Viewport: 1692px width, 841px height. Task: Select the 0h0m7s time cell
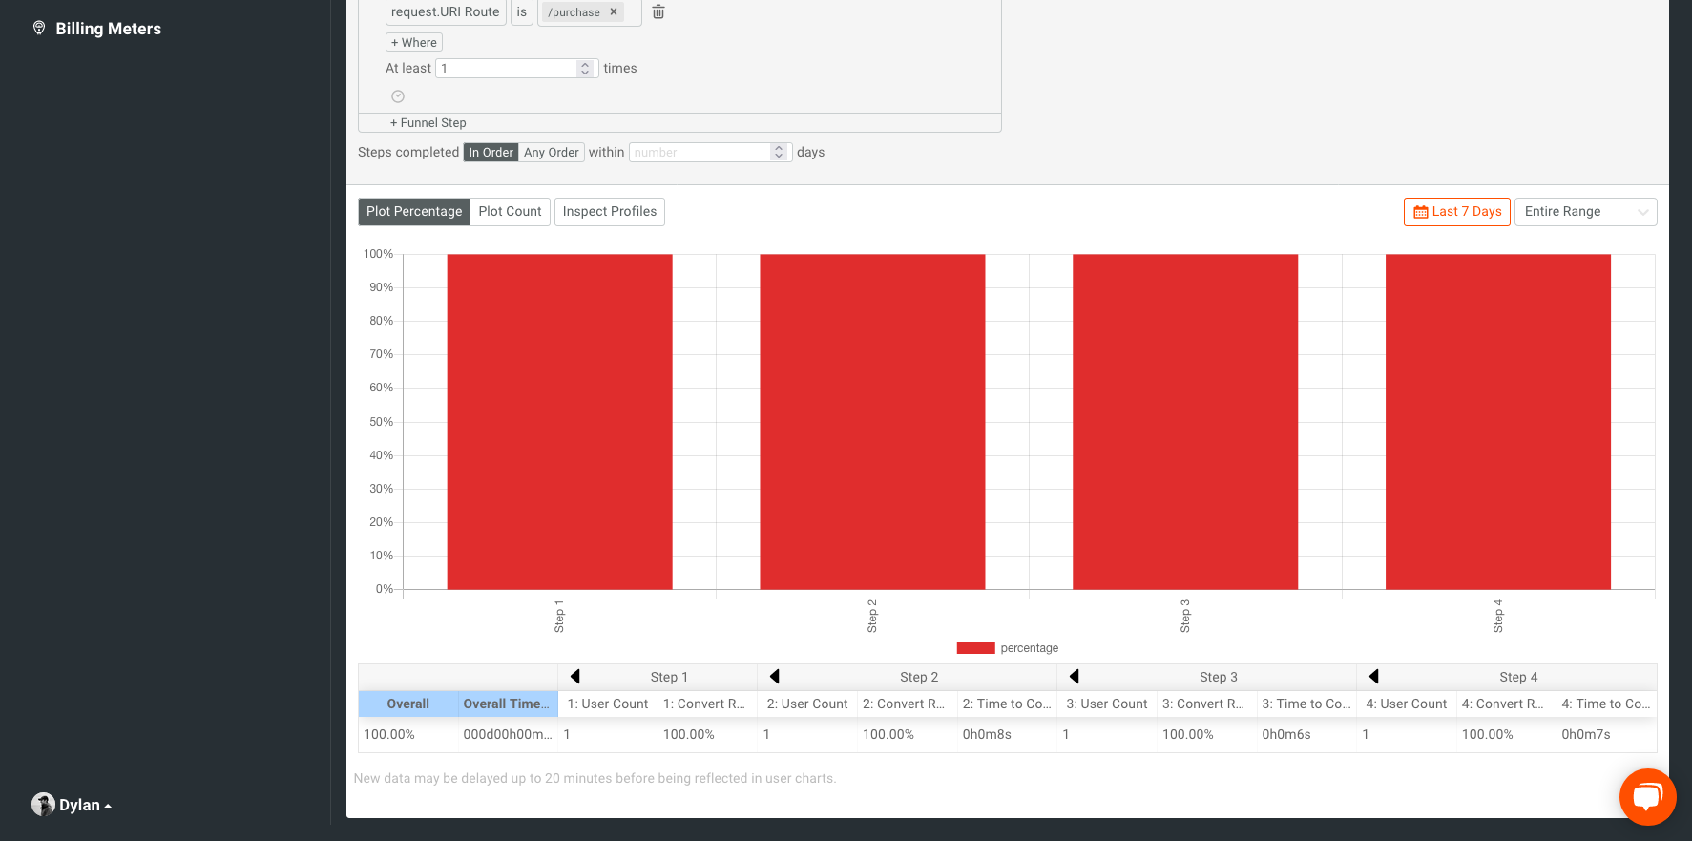point(1606,735)
